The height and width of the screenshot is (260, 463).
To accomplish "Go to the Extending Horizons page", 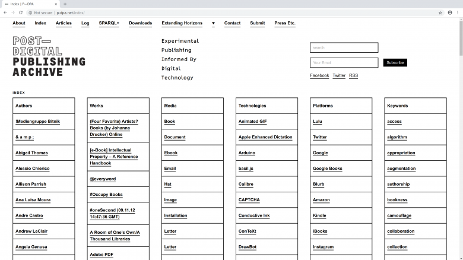I will tap(182, 23).
